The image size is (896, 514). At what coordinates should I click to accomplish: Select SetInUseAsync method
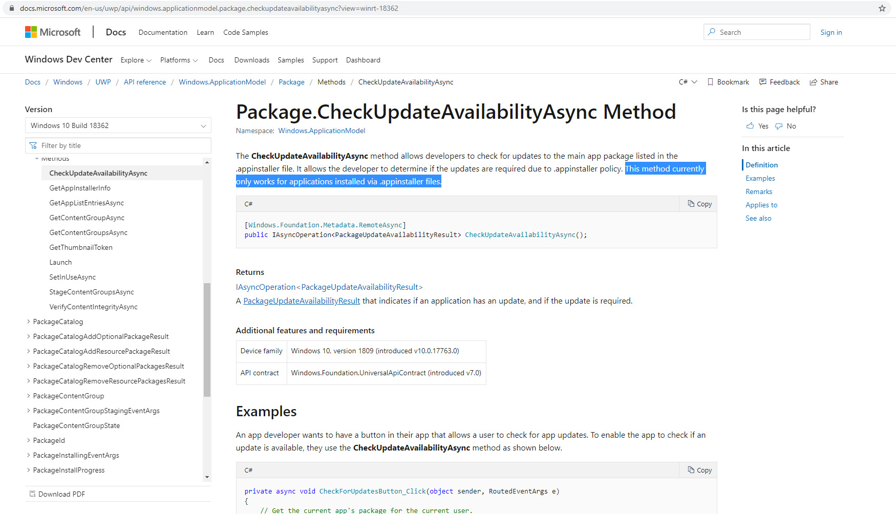73,277
